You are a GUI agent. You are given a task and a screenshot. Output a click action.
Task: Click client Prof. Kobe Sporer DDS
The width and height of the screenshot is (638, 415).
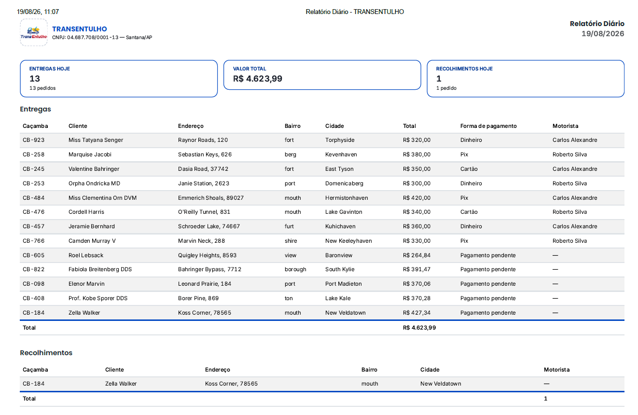point(98,298)
